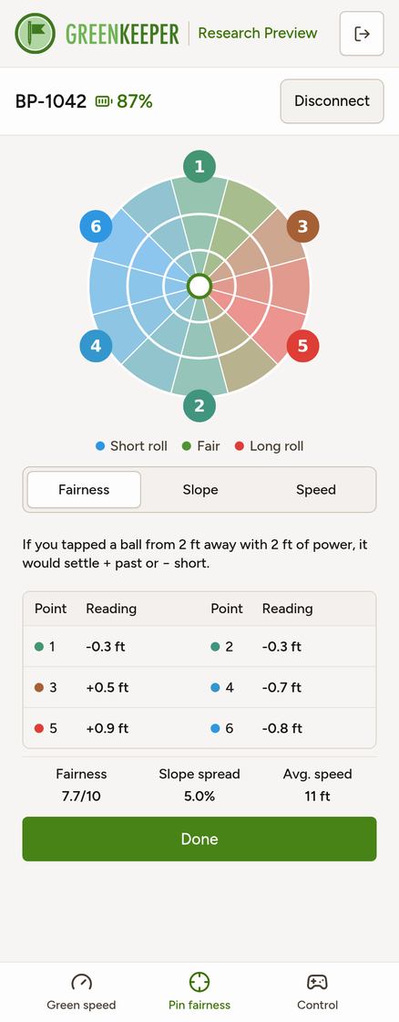Select point 3 marker on chart
This screenshot has width=399, height=1022.
(302, 226)
